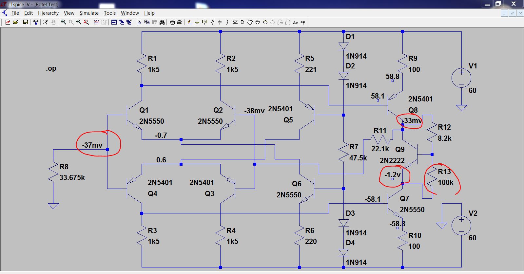Open the File menu
The height and width of the screenshot is (274, 524).
15,13
